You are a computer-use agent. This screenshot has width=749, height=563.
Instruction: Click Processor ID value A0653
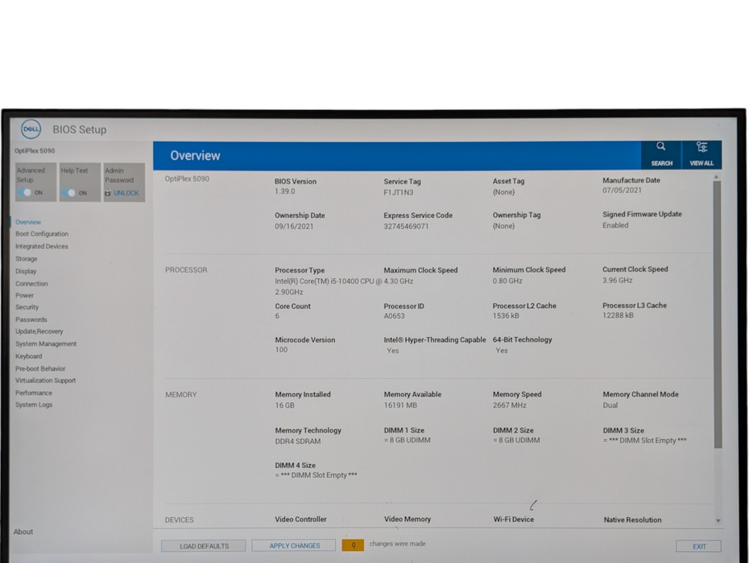pyautogui.click(x=394, y=316)
